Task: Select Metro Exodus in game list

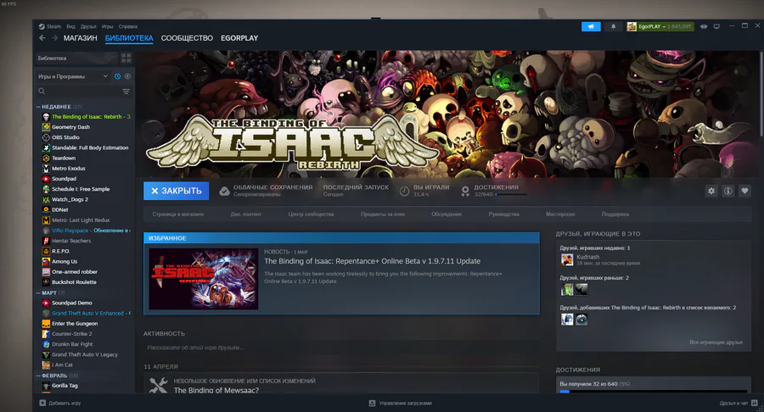Action: (x=68, y=169)
